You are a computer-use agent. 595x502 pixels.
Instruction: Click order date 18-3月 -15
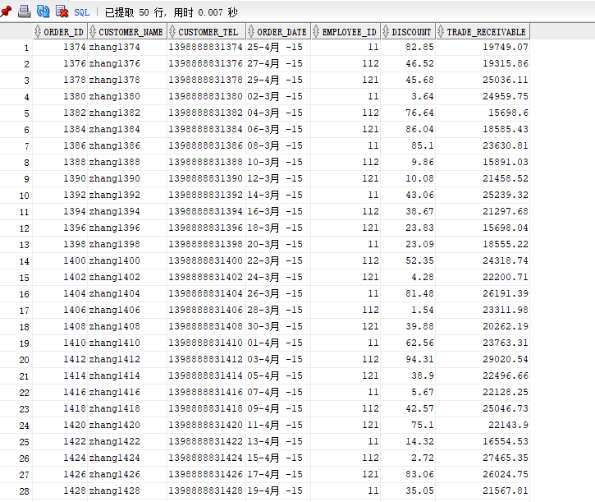pos(278,228)
